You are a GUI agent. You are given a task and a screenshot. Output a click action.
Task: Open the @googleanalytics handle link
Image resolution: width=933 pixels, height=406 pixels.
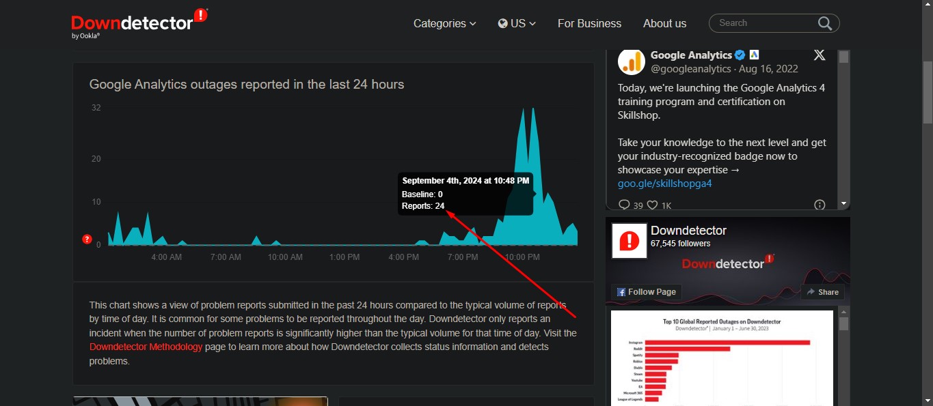point(690,69)
